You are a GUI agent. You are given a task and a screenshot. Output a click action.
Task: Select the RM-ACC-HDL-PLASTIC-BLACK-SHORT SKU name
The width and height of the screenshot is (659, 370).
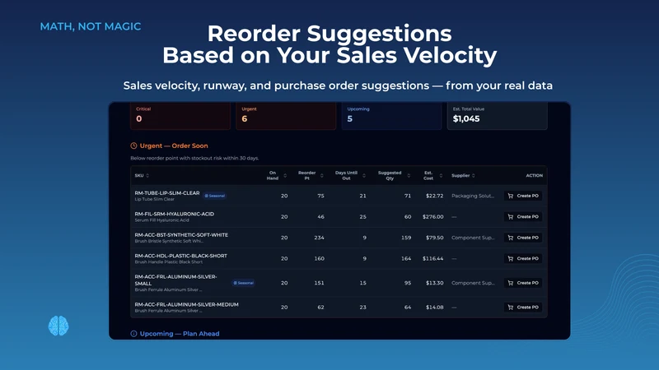point(181,256)
